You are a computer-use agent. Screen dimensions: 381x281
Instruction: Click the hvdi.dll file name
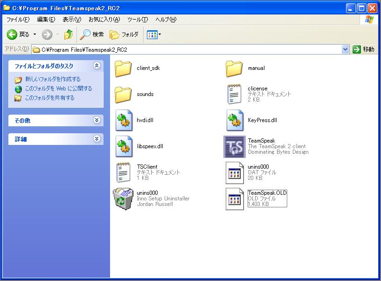click(x=145, y=120)
